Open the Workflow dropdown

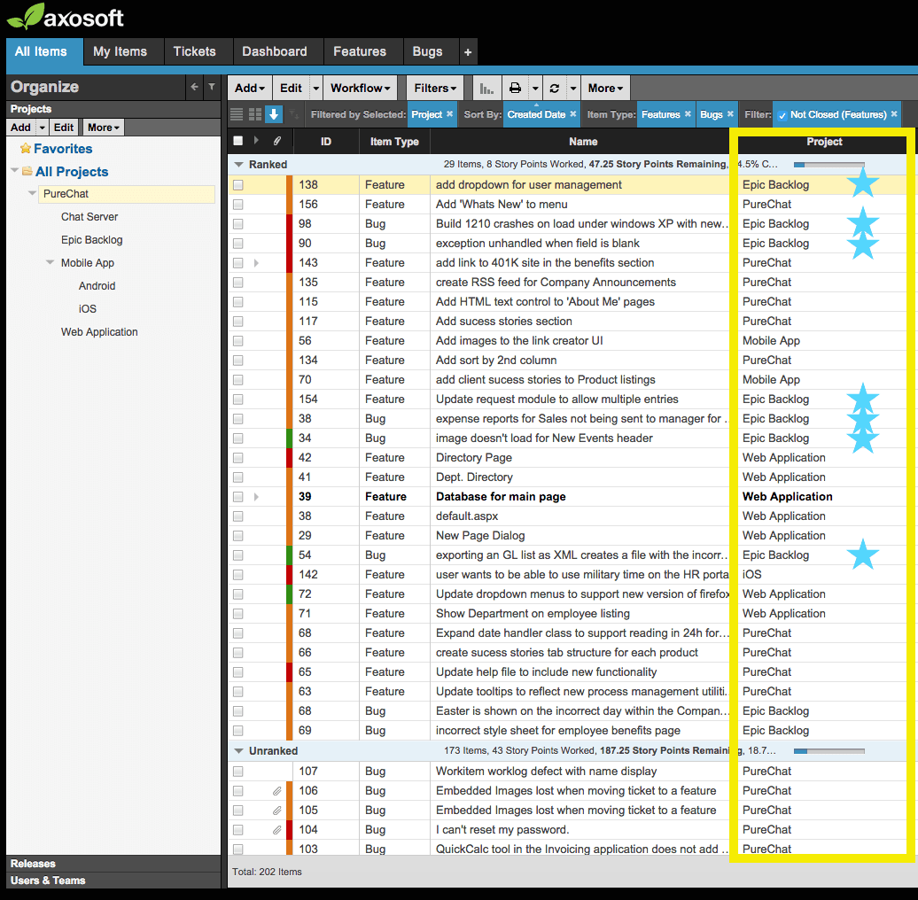coord(360,89)
